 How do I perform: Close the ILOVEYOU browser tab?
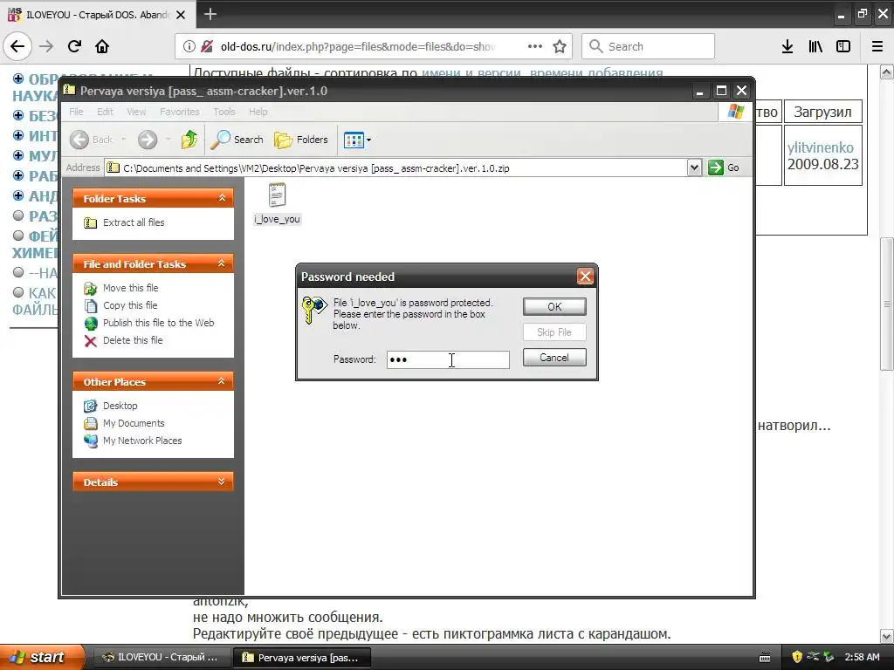pyautogui.click(x=181, y=15)
